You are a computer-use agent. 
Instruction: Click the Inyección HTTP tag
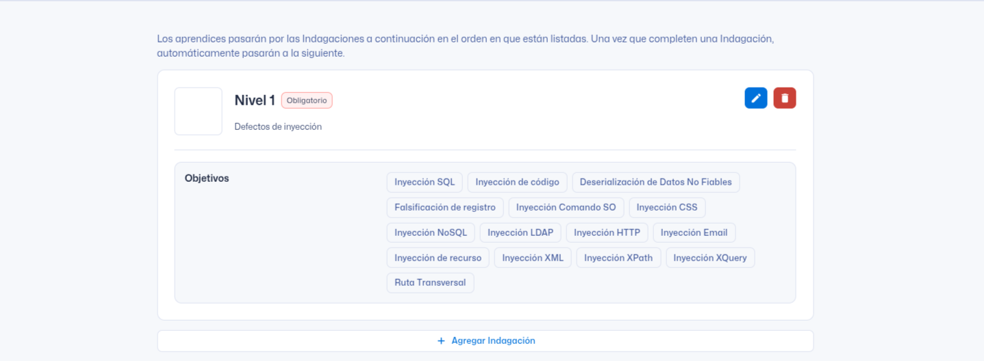coord(607,233)
